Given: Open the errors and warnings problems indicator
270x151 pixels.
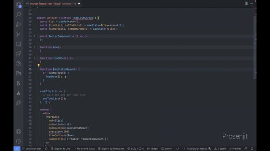Looking at the screenshot, I should [135, 148].
